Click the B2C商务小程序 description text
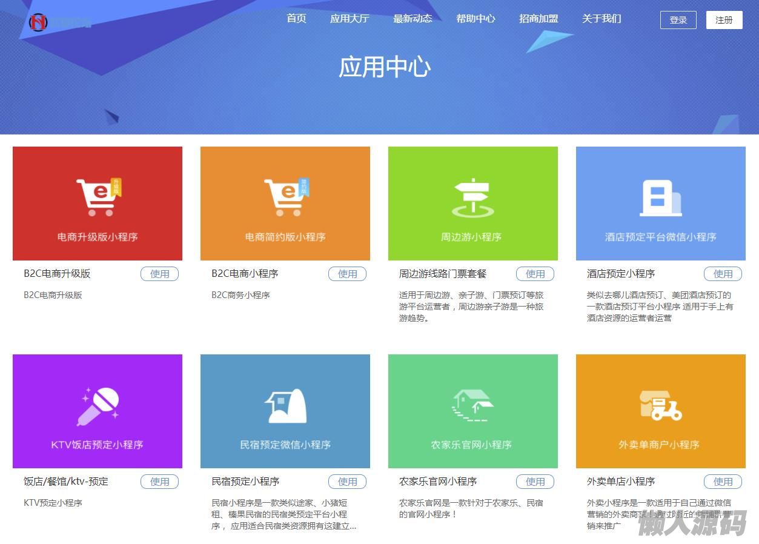Image resolution: width=759 pixels, height=544 pixels. click(x=240, y=295)
